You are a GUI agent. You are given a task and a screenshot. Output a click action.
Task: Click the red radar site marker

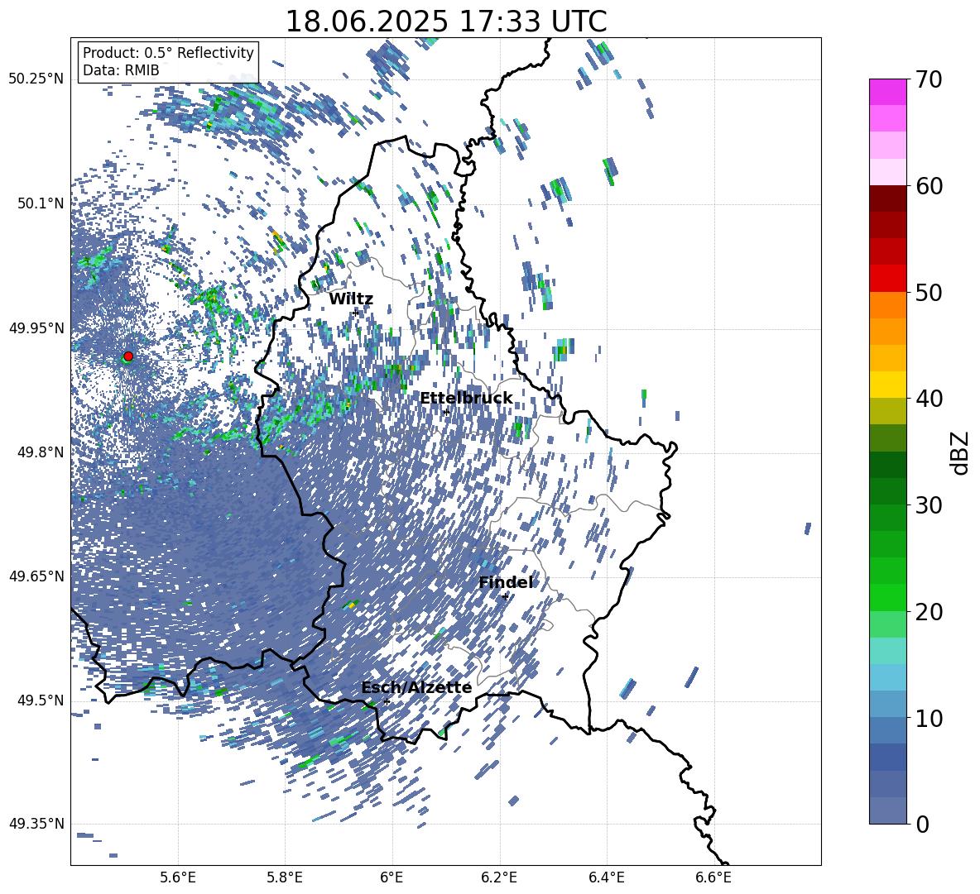[x=128, y=356]
